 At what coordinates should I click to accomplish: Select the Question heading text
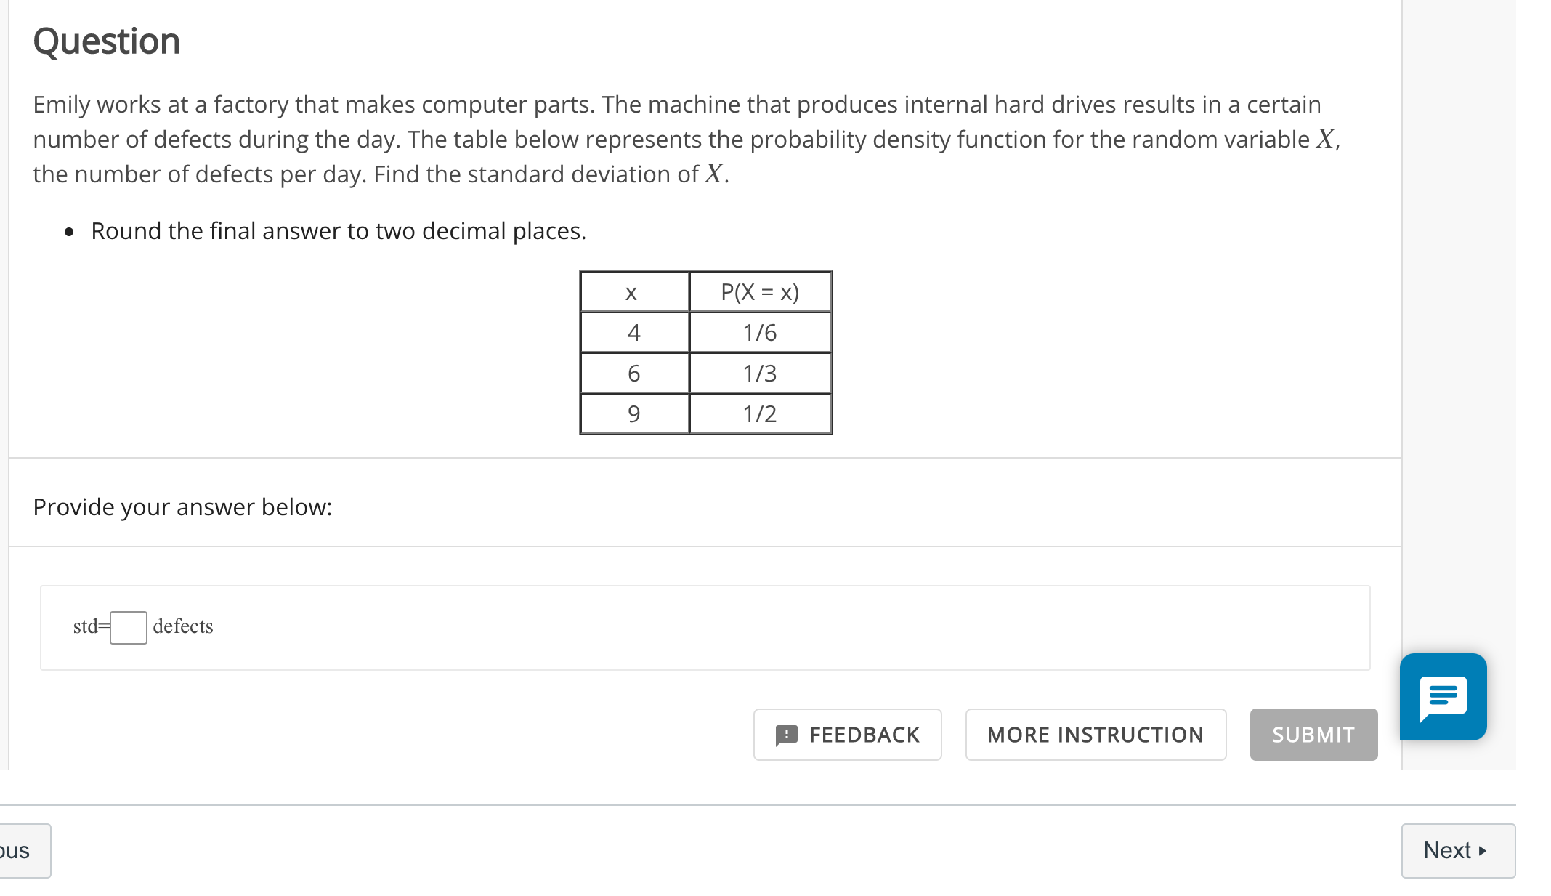tap(106, 41)
